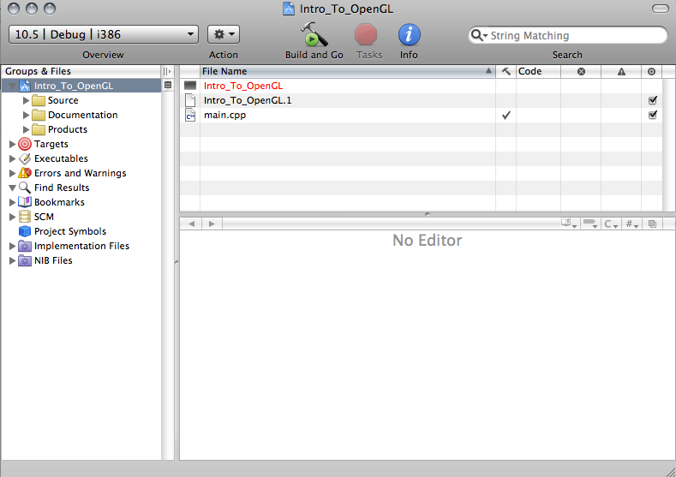
Task: Toggle target checkbox for main.cpp
Action: click(653, 115)
